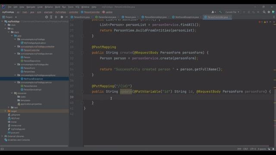Click the Stop button in toolbar
The image size is (276, 155).
258,12
